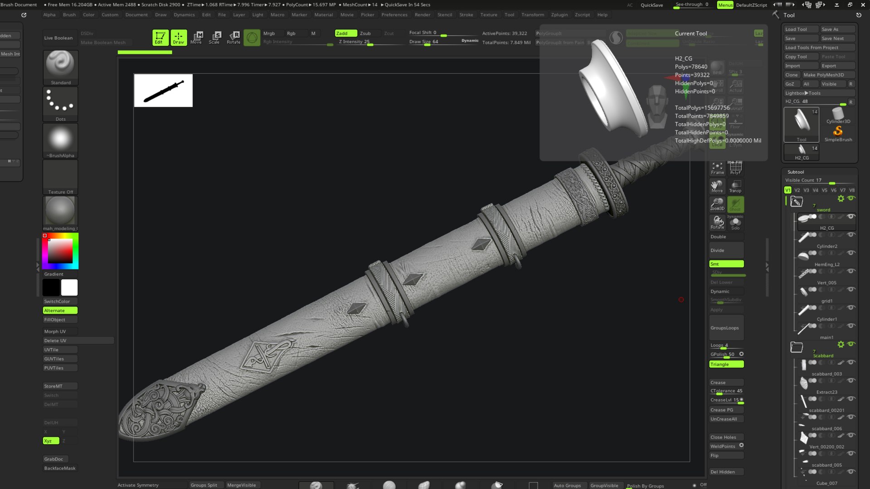870x489 pixels.
Task: Click Save As button
Action: 838,29
